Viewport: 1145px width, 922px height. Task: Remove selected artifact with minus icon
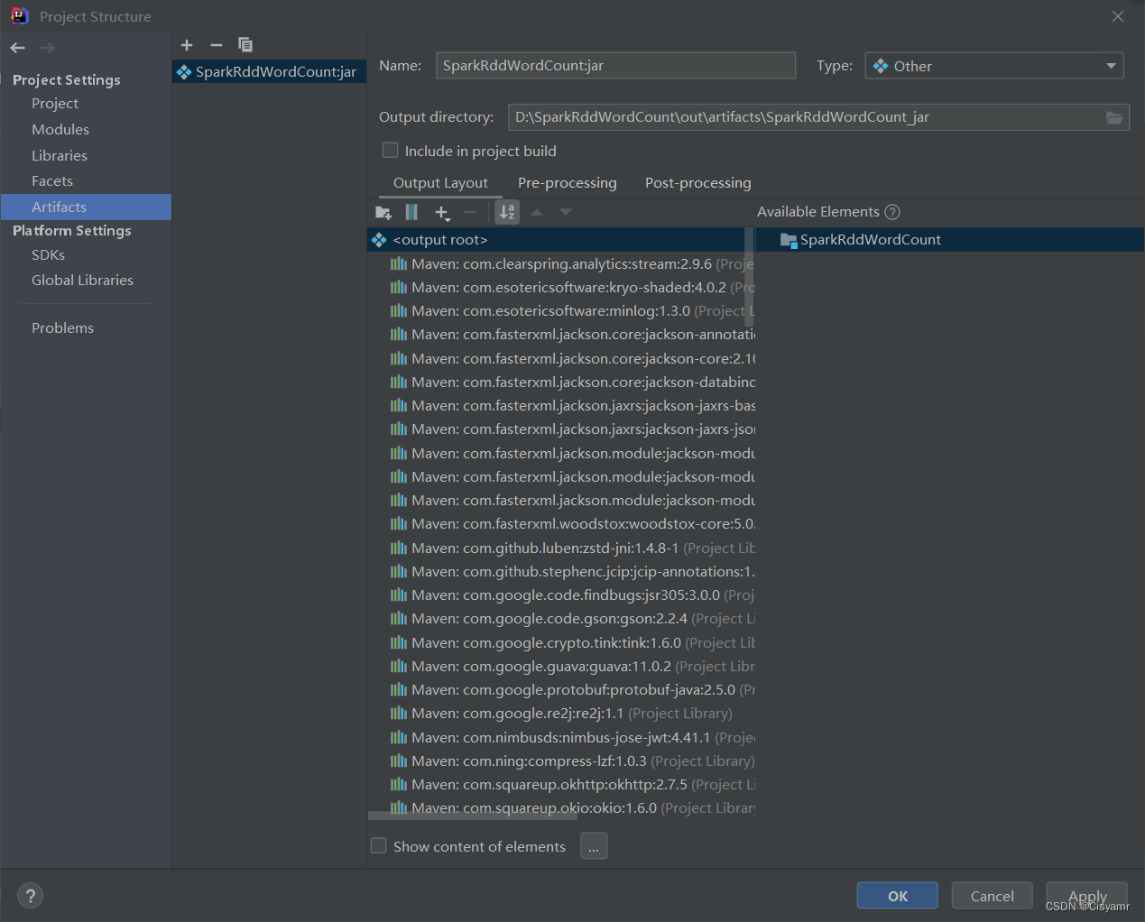coord(217,45)
